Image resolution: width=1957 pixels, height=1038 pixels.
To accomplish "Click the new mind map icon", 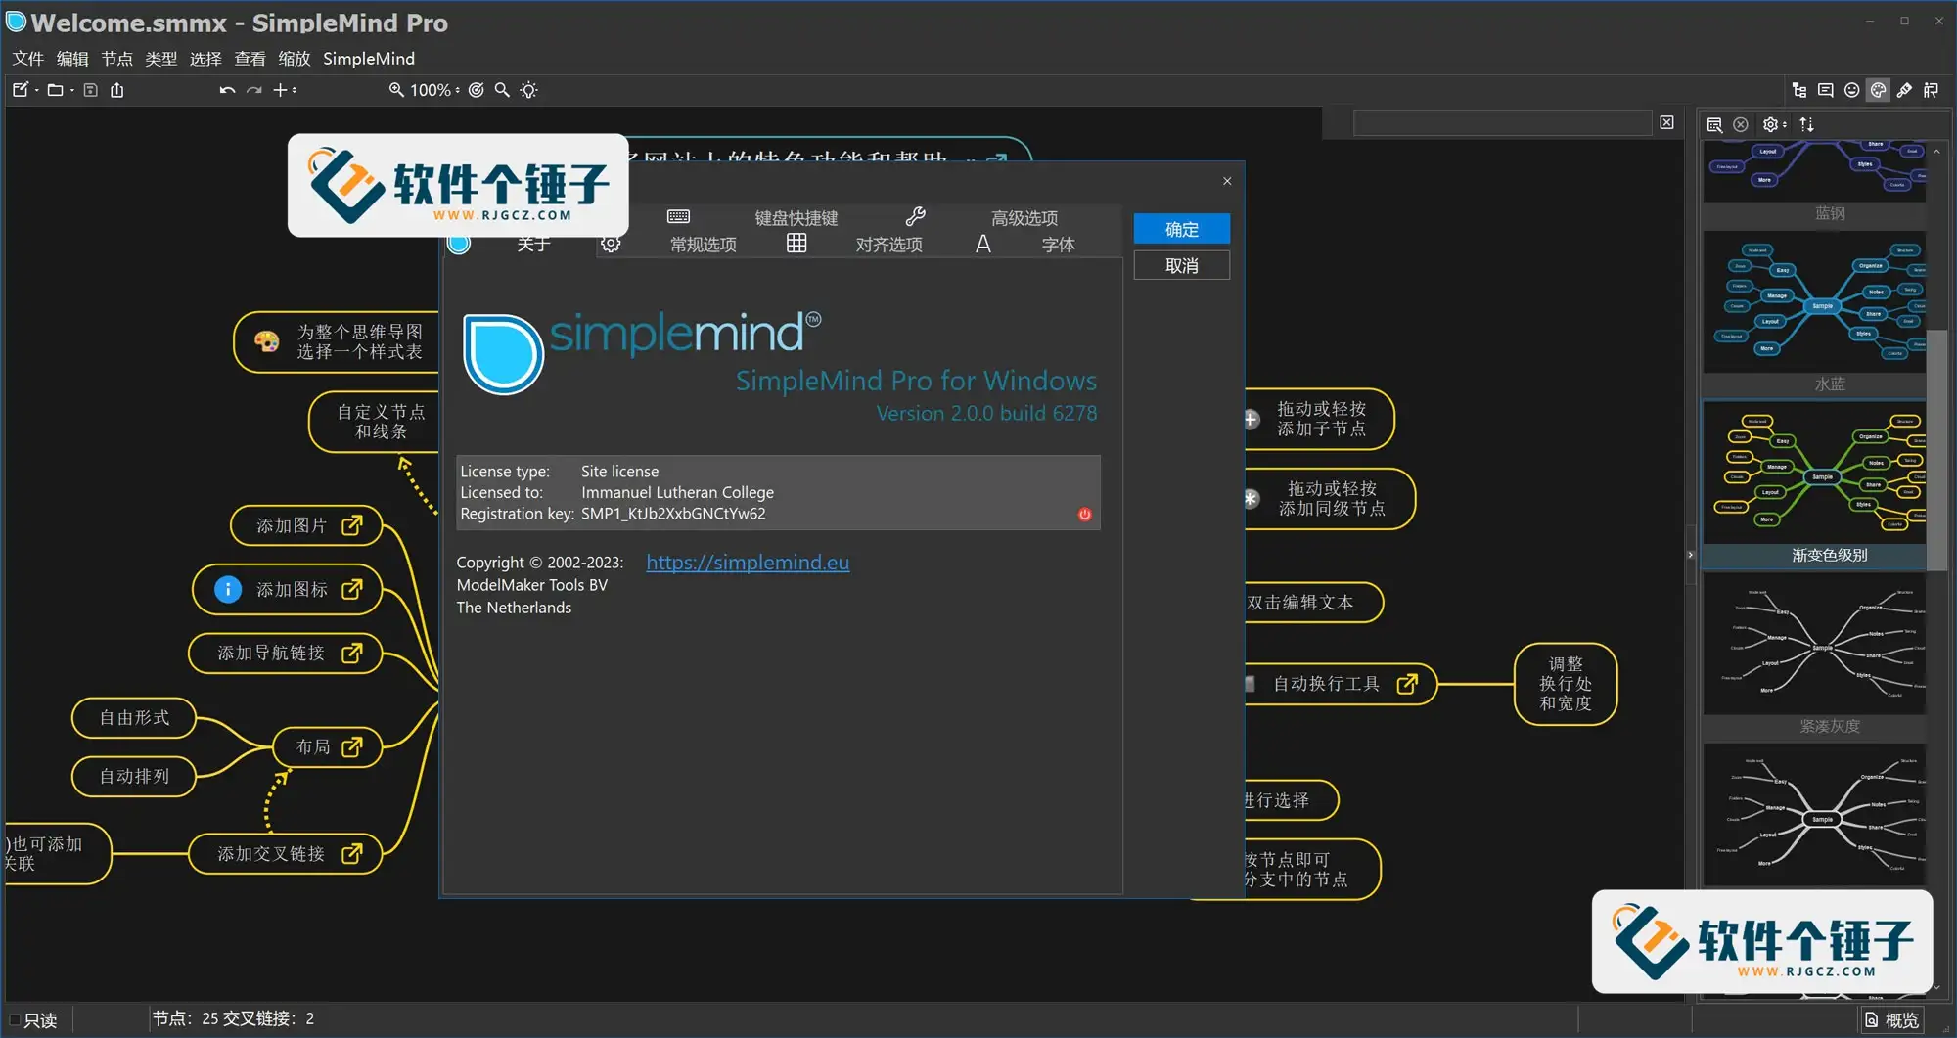I will [20, 90].
